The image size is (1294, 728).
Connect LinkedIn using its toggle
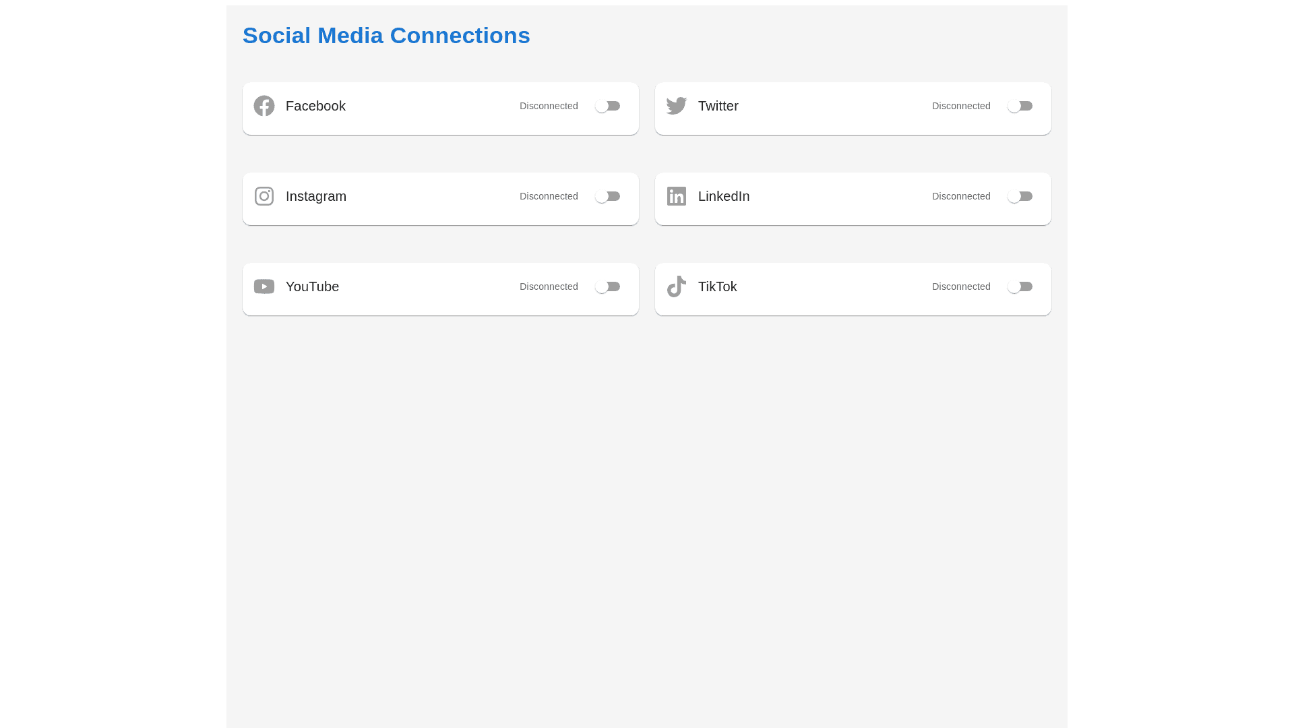pos(1020,196)
